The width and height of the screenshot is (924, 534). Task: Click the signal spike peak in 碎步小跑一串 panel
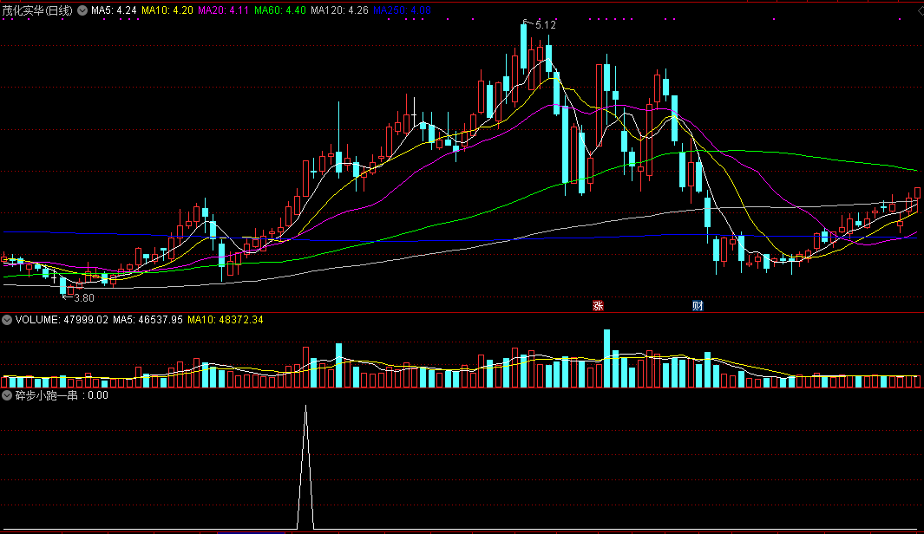[x=305, y=407]
